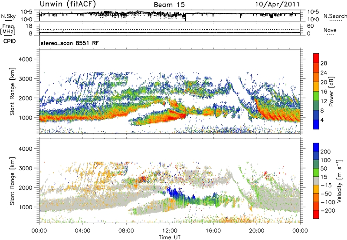Click the "12:00" time axis tick

click(170, 231)
